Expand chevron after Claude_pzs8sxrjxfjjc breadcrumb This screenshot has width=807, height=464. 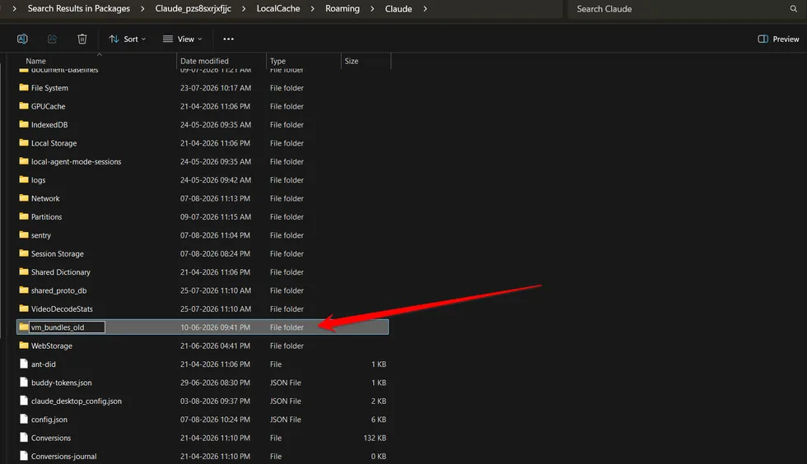(244, 9)
